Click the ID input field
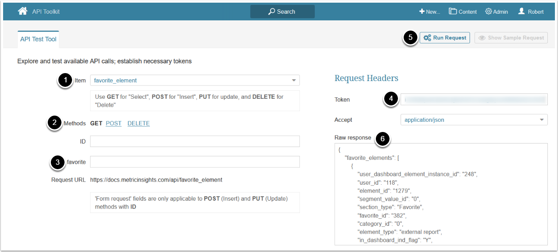 point(195,141)
